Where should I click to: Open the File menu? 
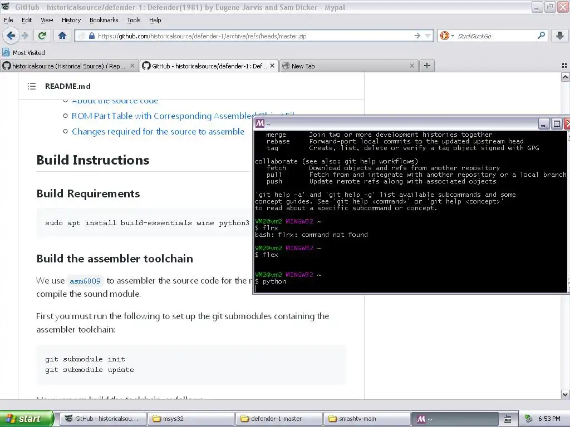tap(8, 20)
